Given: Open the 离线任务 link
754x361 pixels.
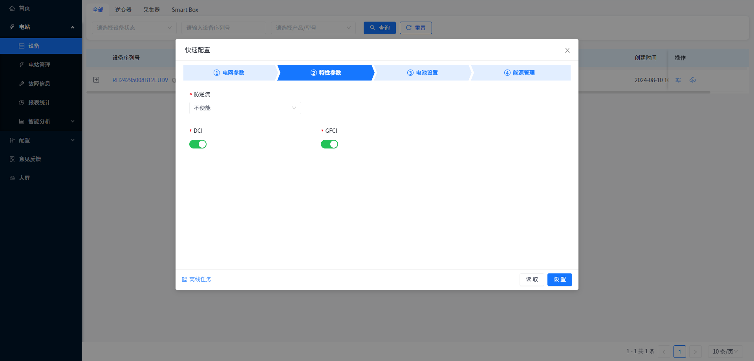Looking at the screenshot, I should [x=200, y=279].
